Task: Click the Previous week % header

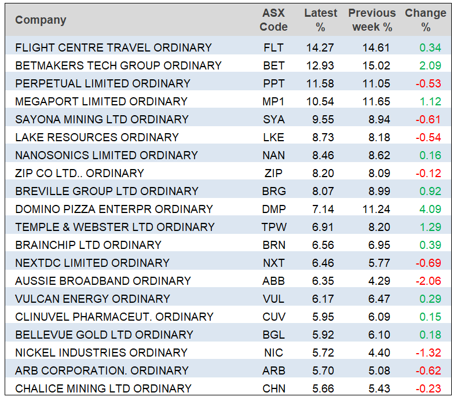Action: click(x=372, y=20)
